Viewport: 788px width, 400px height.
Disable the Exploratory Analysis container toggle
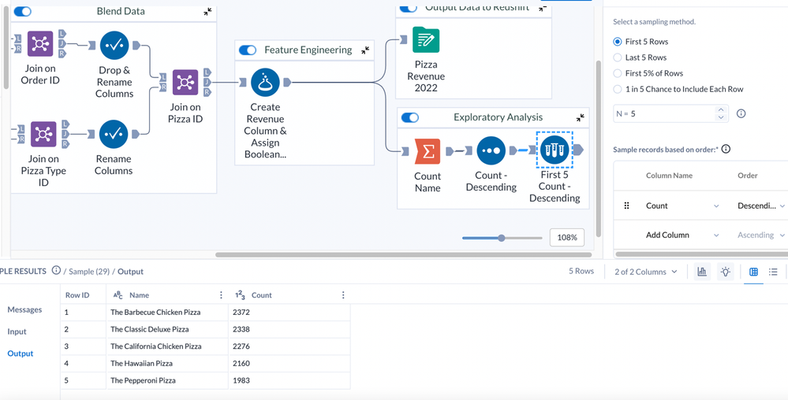[x=409, y=117]
